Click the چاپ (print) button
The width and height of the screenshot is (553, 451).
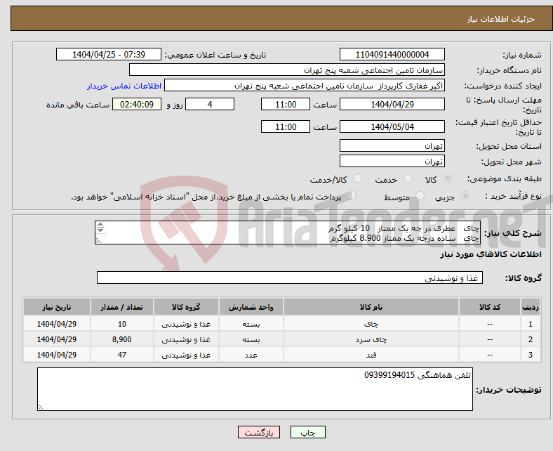(x=307, y=432)
